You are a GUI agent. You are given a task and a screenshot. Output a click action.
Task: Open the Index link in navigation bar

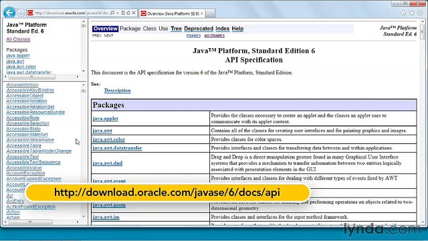(x=223, y=28)
